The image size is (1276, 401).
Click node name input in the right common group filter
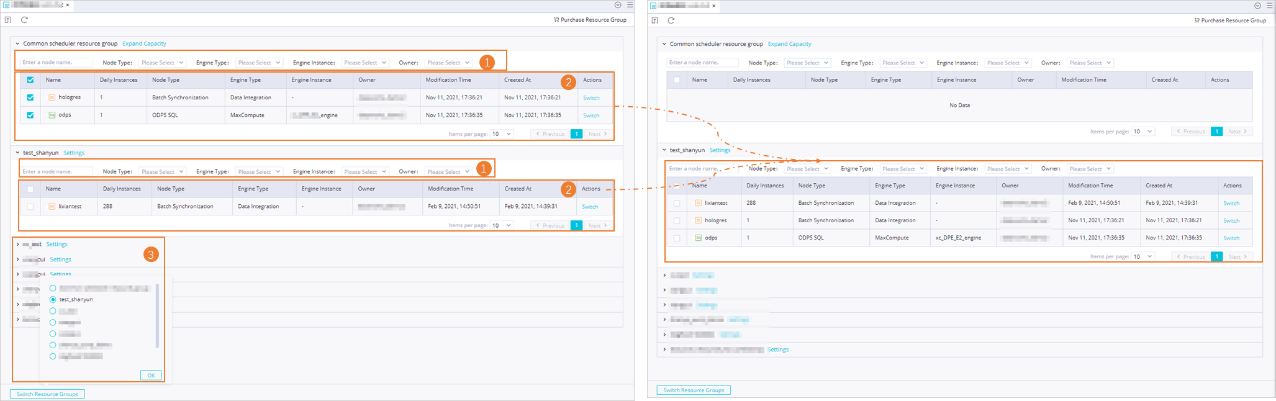coord(703,63)
